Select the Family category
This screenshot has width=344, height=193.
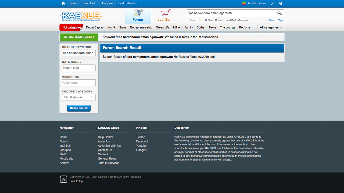(x=189, y=27)
